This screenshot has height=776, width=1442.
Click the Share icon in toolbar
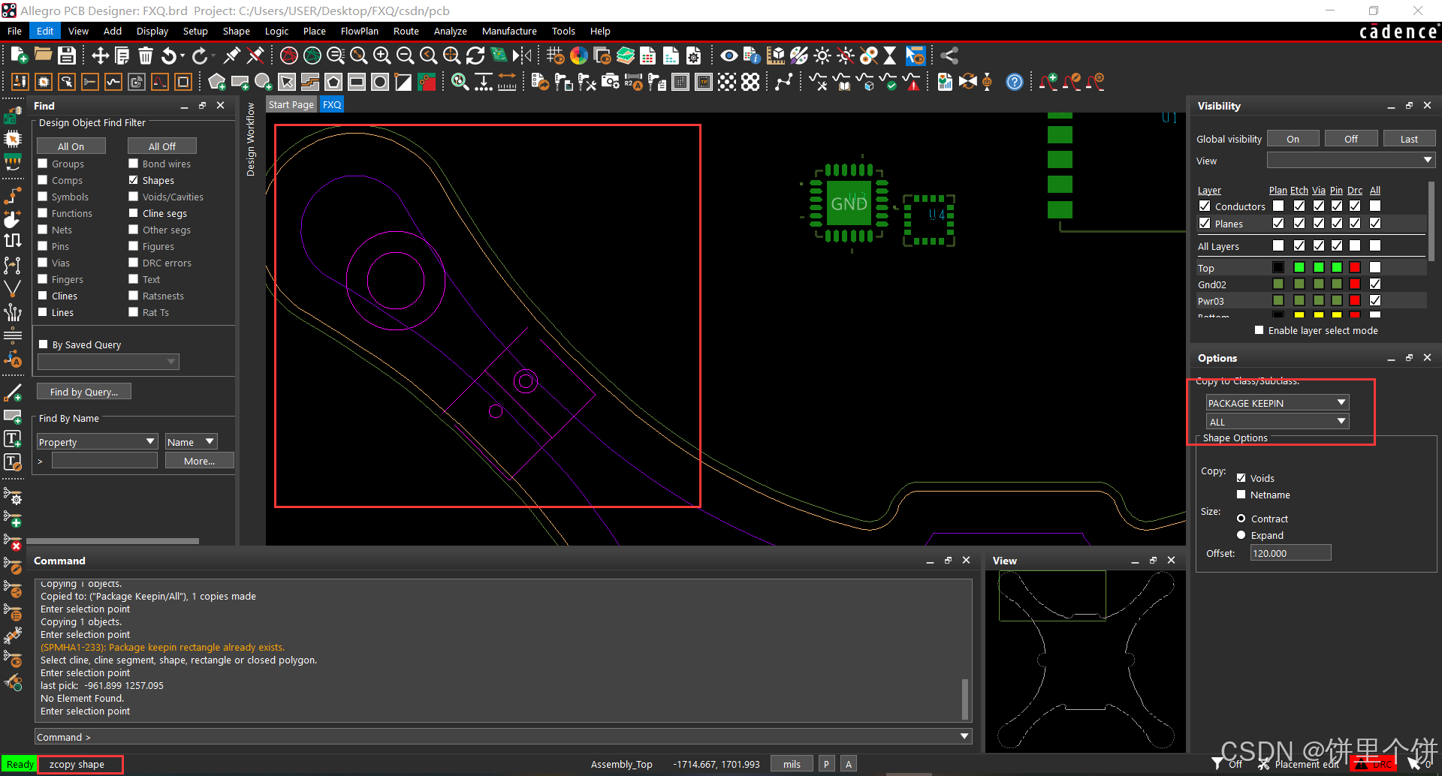pyautogui.click(x=949, y=56)
